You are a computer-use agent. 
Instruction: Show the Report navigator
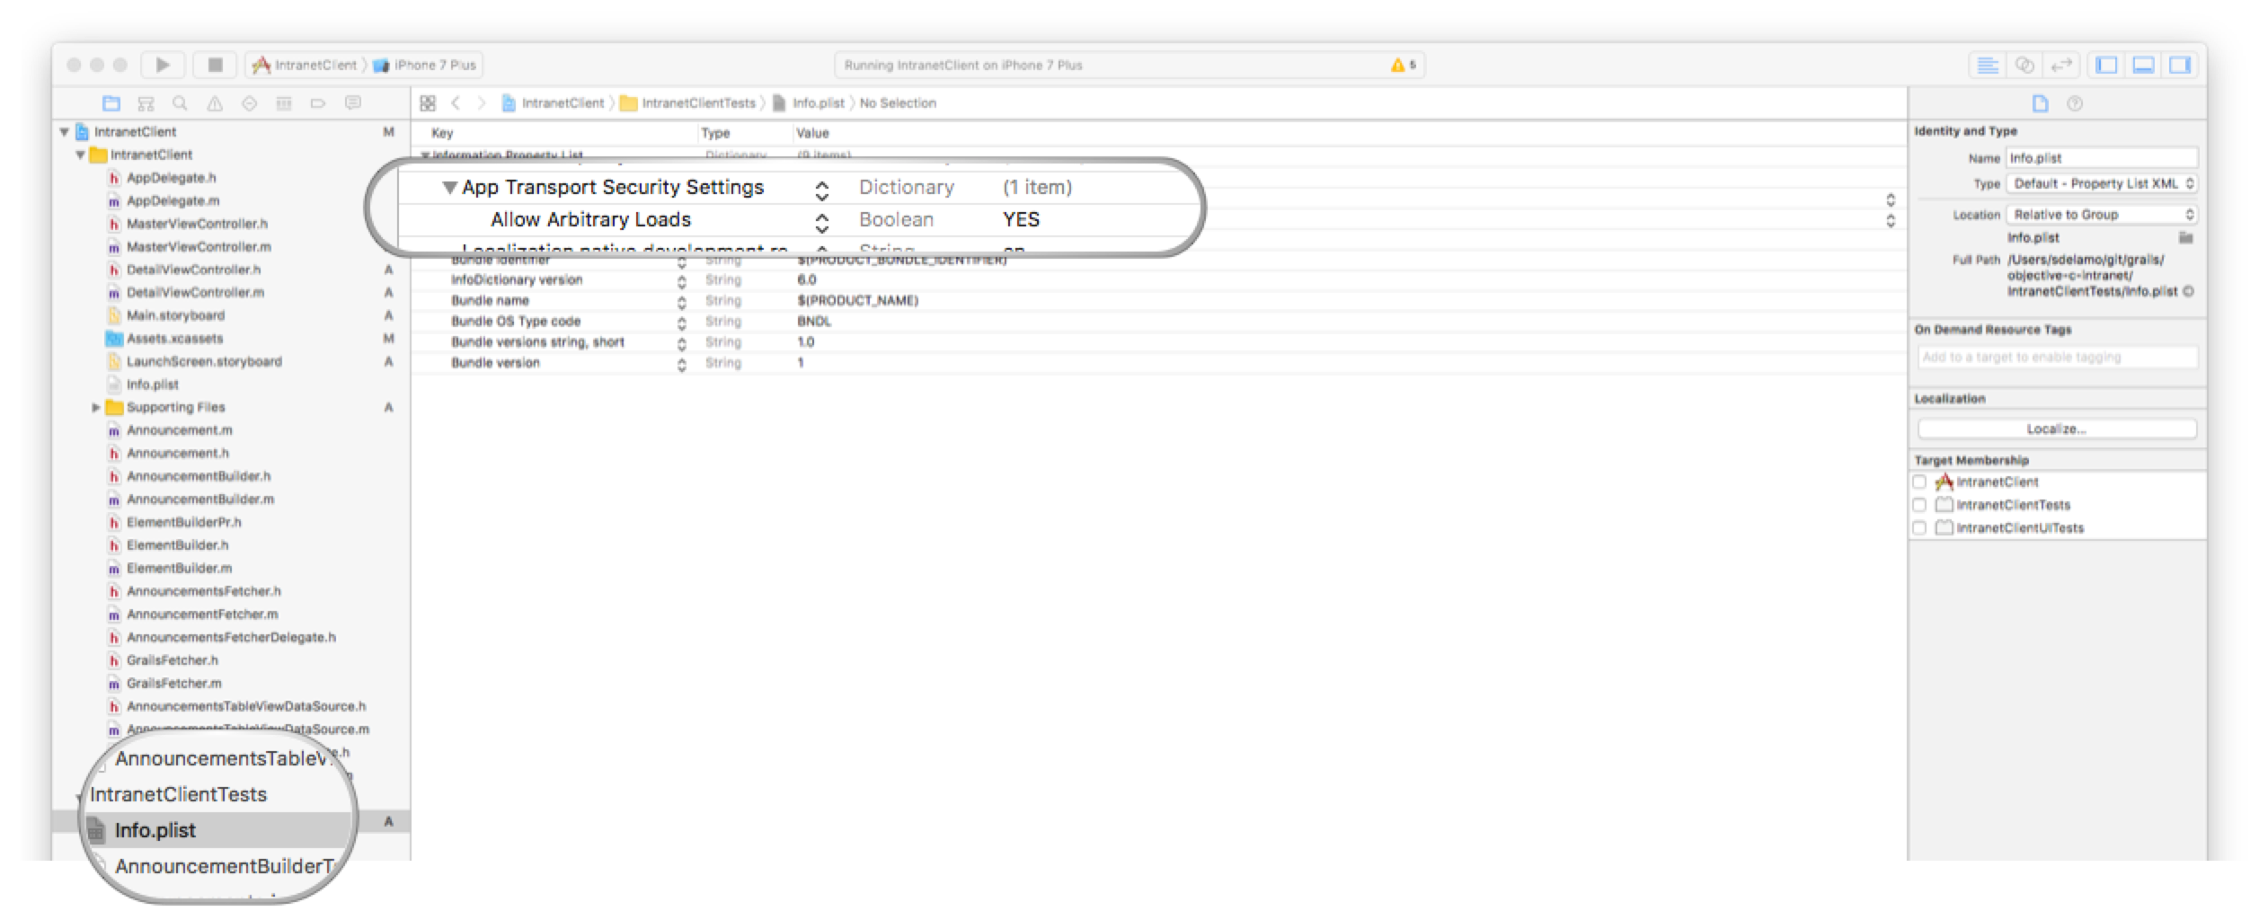click(x=353, y=103)
